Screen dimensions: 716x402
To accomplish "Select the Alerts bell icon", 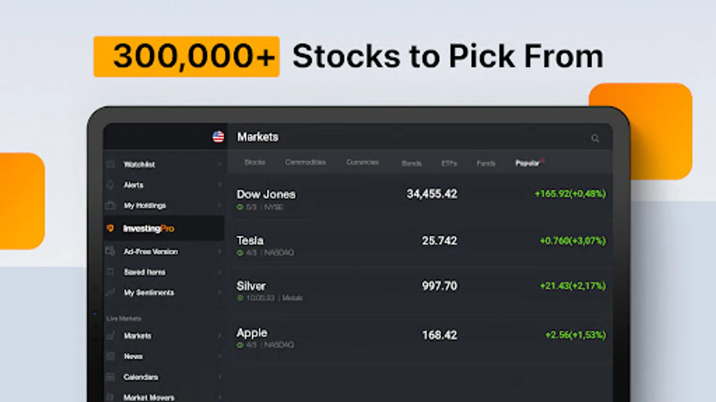I will pos(111,184).
